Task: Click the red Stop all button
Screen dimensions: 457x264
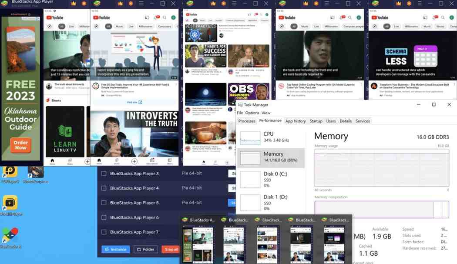Action: (x=171, y=250)
